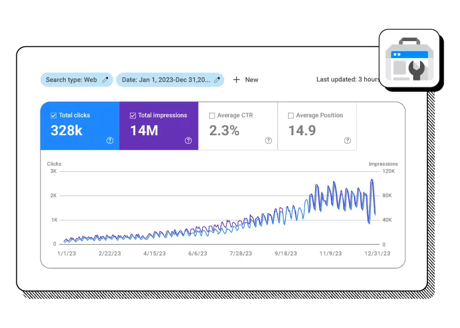Open help icon on Total impressions card
460x328 pixels.
[x=188, y=141]
